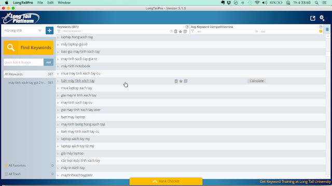The image size is (332, 186).
Task: Click the Long Tail Platinum logo
Action: (x=21, y=18)
